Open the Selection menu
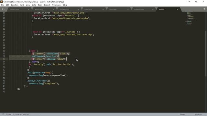 pyautogui.click(x=15, y=5)
